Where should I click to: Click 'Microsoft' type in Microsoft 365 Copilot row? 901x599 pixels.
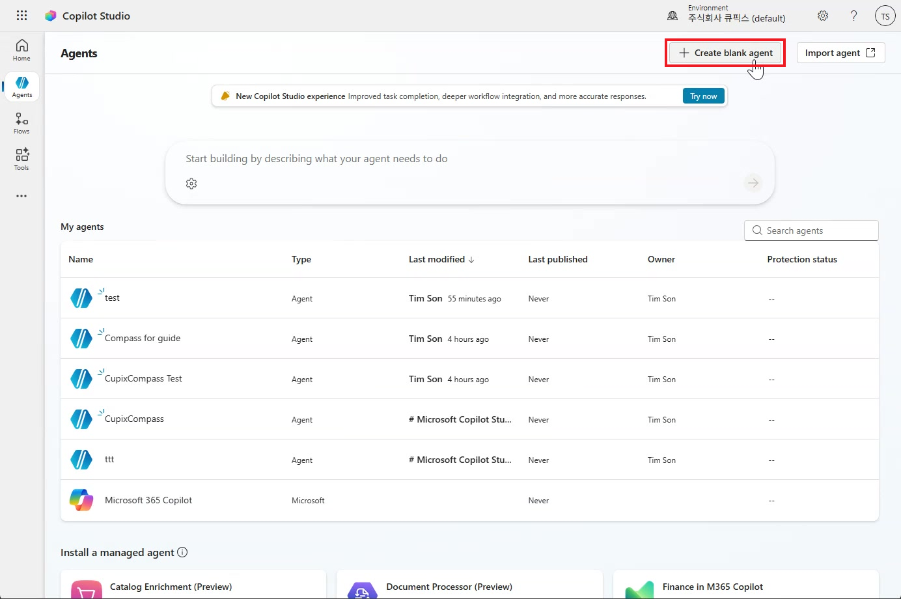click(308, 501)
